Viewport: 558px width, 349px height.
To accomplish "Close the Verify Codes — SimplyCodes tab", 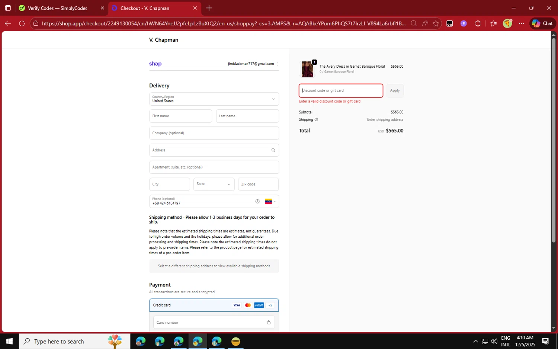I will [x=102, y=8].
